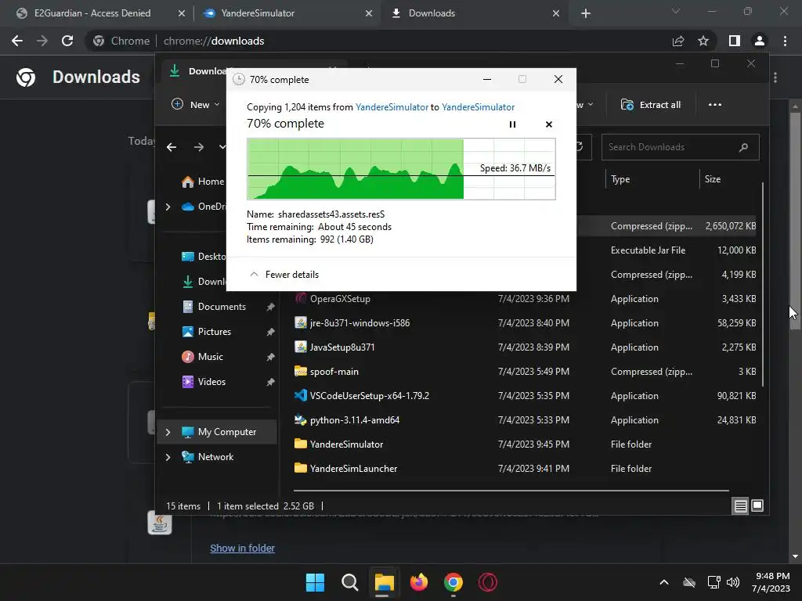Open Windows taskbar Search

click(x=350, y=582)
